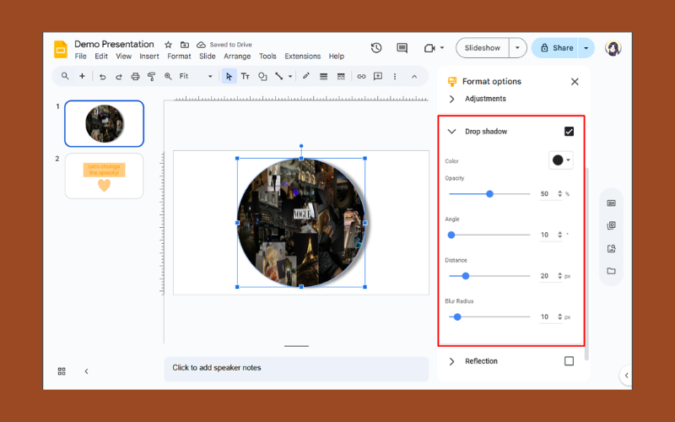Image resolution: width=675 pixels, height=422 pixels.
Task: Hide the menus with up chevron
Action: [x=414, y=77]
